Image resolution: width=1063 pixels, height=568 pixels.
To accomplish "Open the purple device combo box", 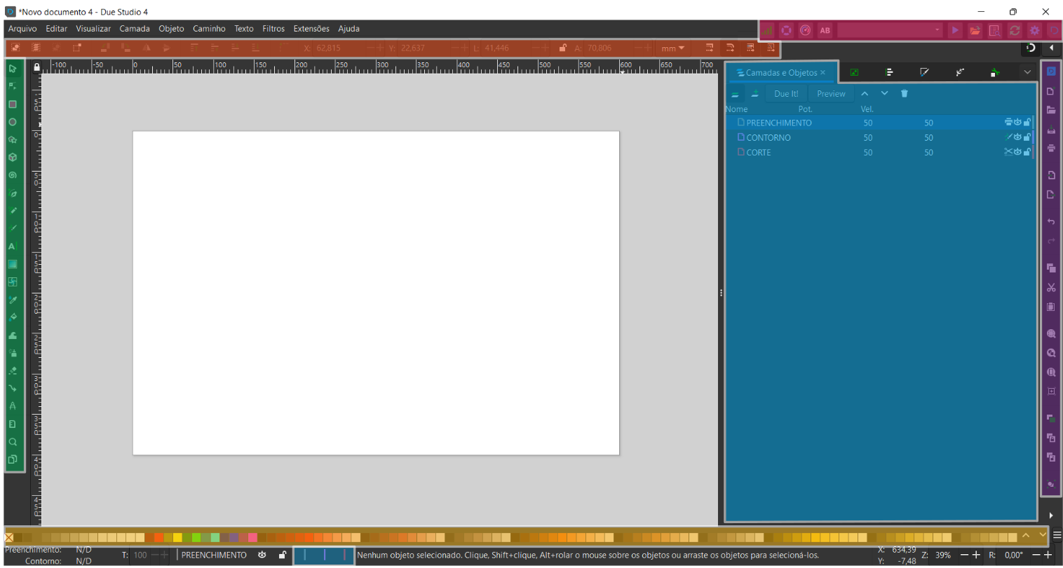I will coord(890,30).
